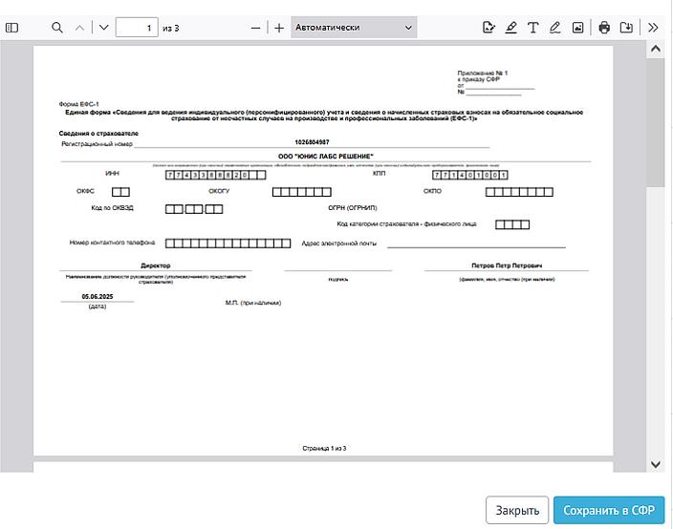Click the save/download document icon
The image size is (673, 529).
627,28
